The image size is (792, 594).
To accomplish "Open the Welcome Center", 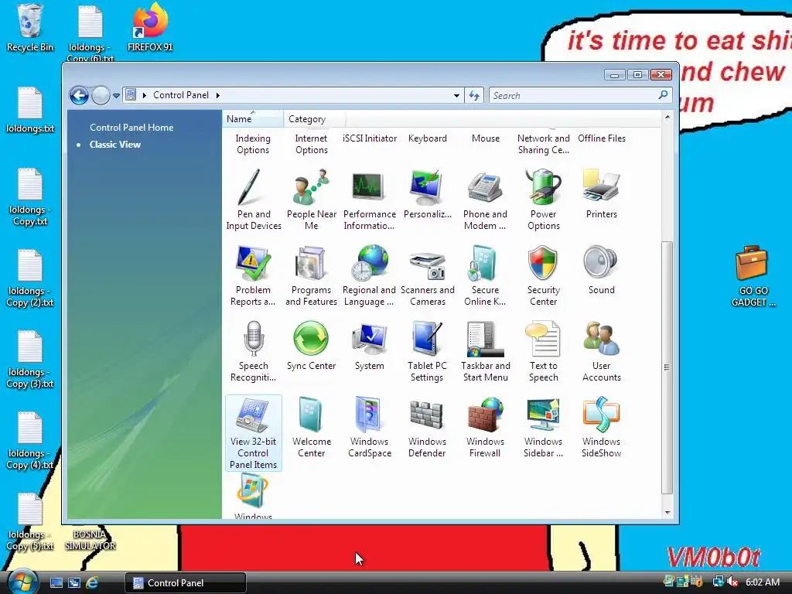I will (x=311, y=427).
